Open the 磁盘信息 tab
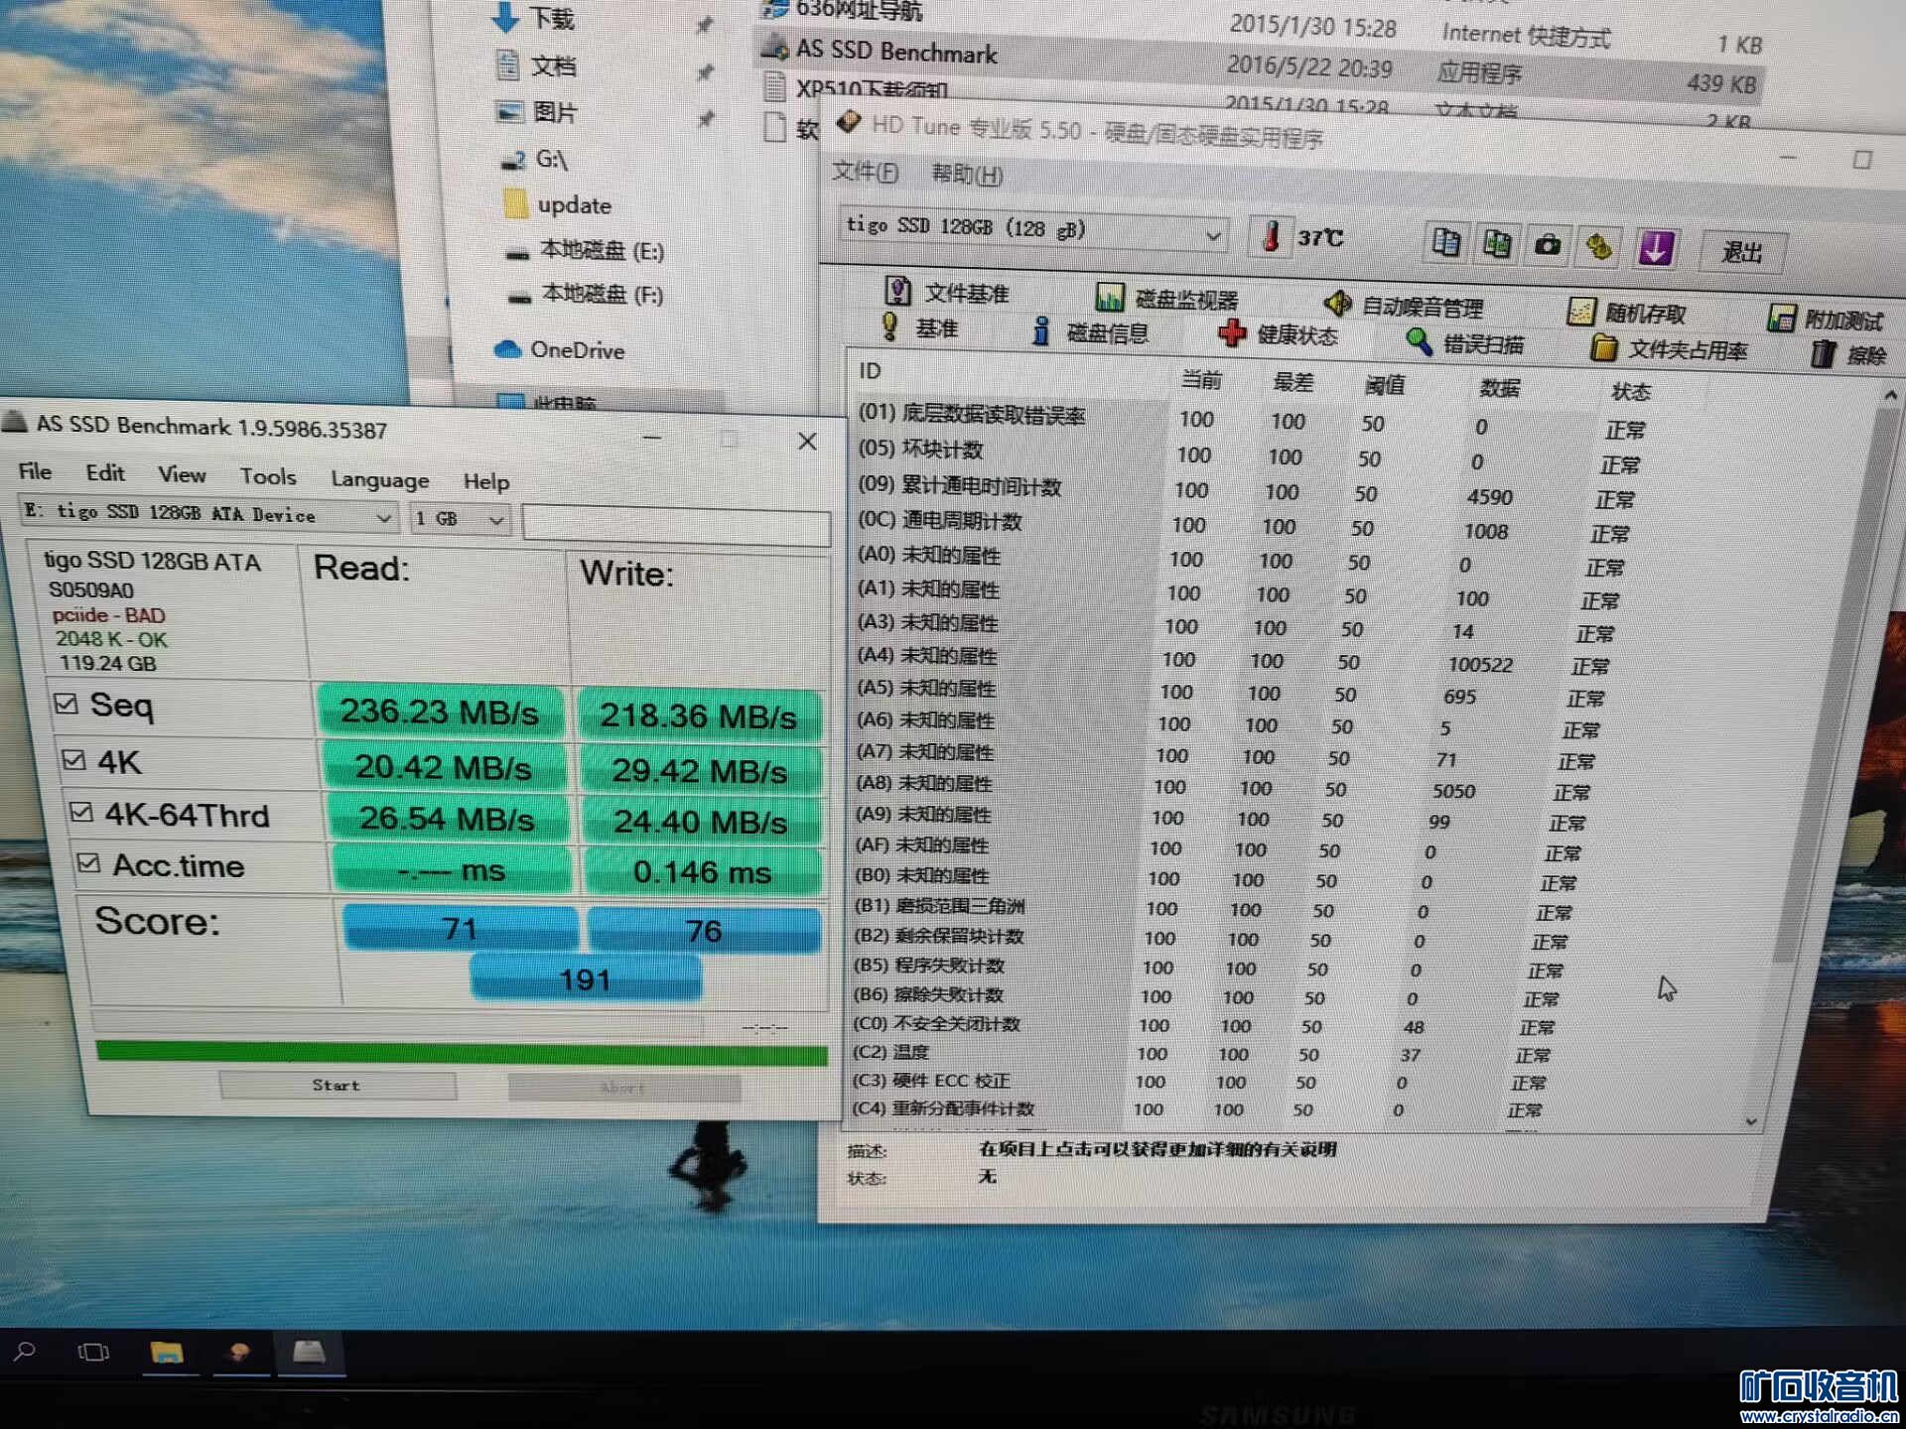 click(1090, 331)
